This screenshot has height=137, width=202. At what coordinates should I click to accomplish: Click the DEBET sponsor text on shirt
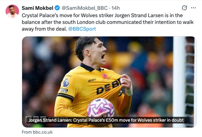click(108, 86)
